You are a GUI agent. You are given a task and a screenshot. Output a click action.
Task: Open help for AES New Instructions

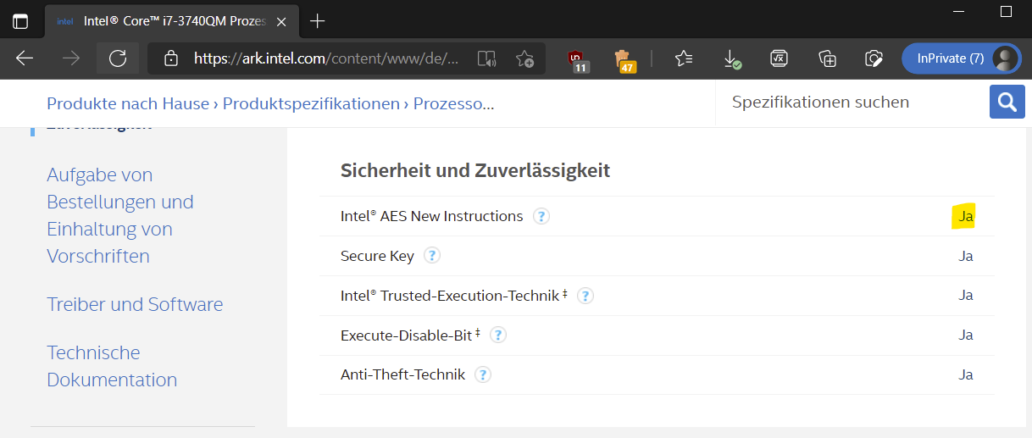tap(541, 216)
